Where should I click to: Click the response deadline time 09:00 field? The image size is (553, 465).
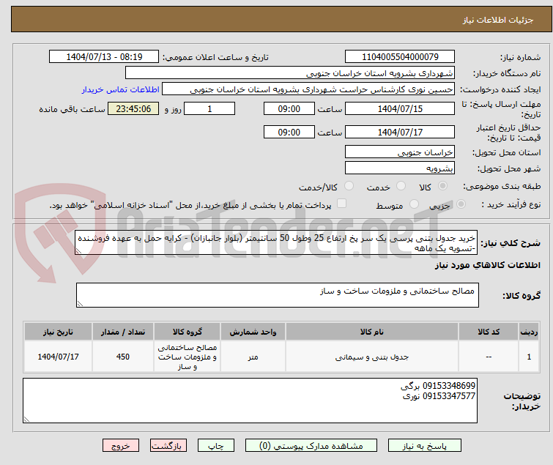[289, 108]
